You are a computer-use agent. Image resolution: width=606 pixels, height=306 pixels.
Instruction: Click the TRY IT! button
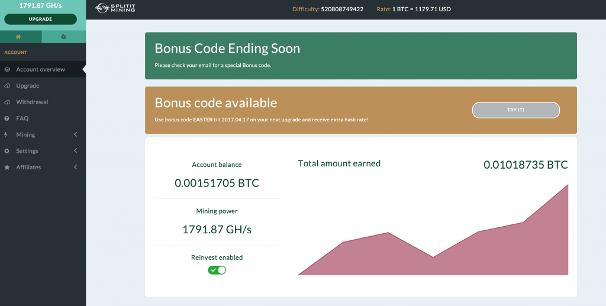pos(515,110)
